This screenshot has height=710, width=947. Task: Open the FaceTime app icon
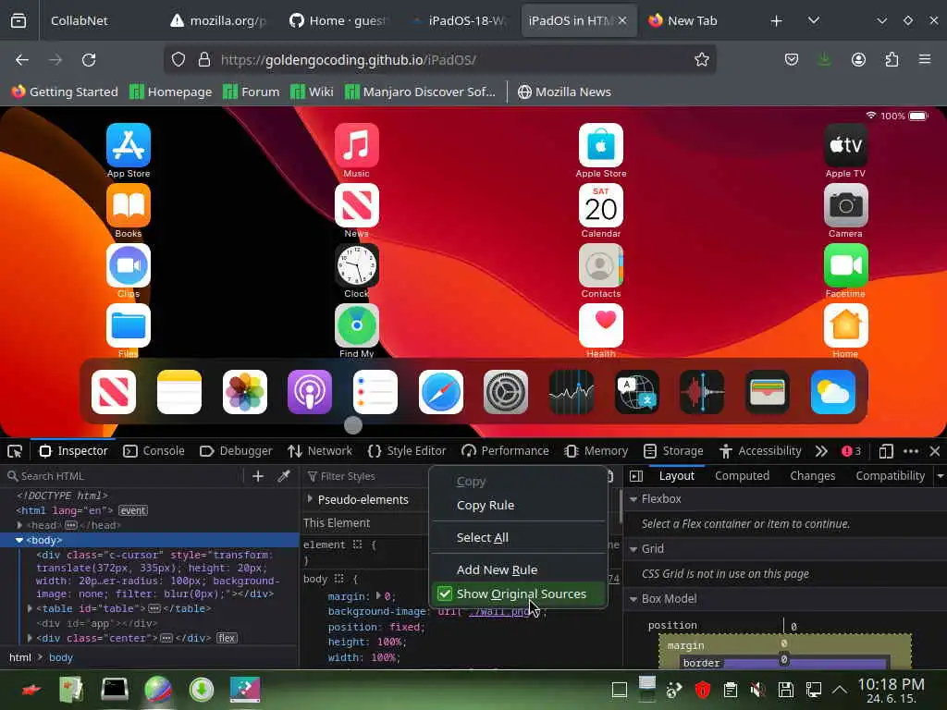pyautogui.click(x=845, y=265)
